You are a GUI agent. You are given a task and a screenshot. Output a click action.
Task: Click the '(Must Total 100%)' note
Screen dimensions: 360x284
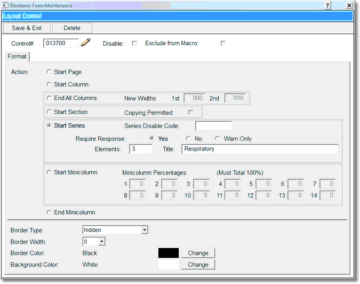pos(240,173)
